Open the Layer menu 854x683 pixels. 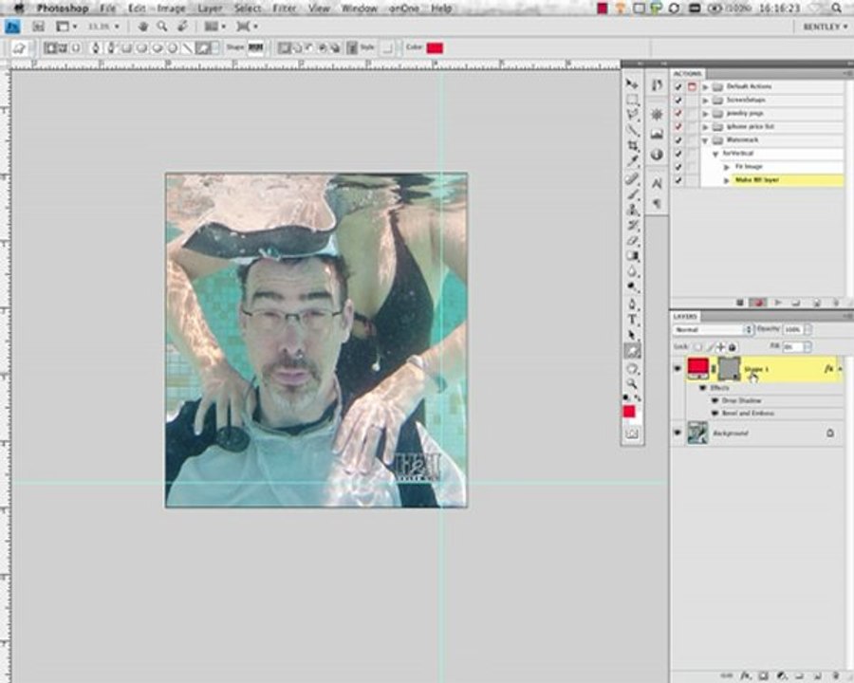click(210, 9)
